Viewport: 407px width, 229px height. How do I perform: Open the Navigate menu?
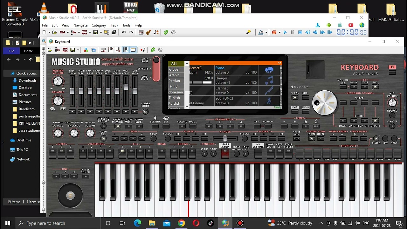80,25
